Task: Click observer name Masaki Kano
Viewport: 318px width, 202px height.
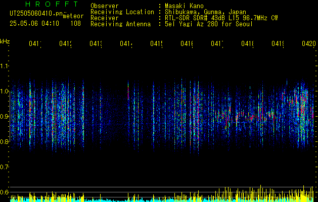Action: (x=184, y=6)
